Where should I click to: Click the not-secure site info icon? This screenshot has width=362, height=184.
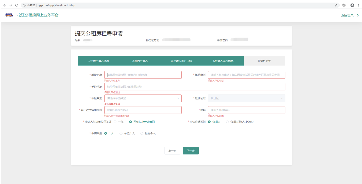click(x=24, y=5)
